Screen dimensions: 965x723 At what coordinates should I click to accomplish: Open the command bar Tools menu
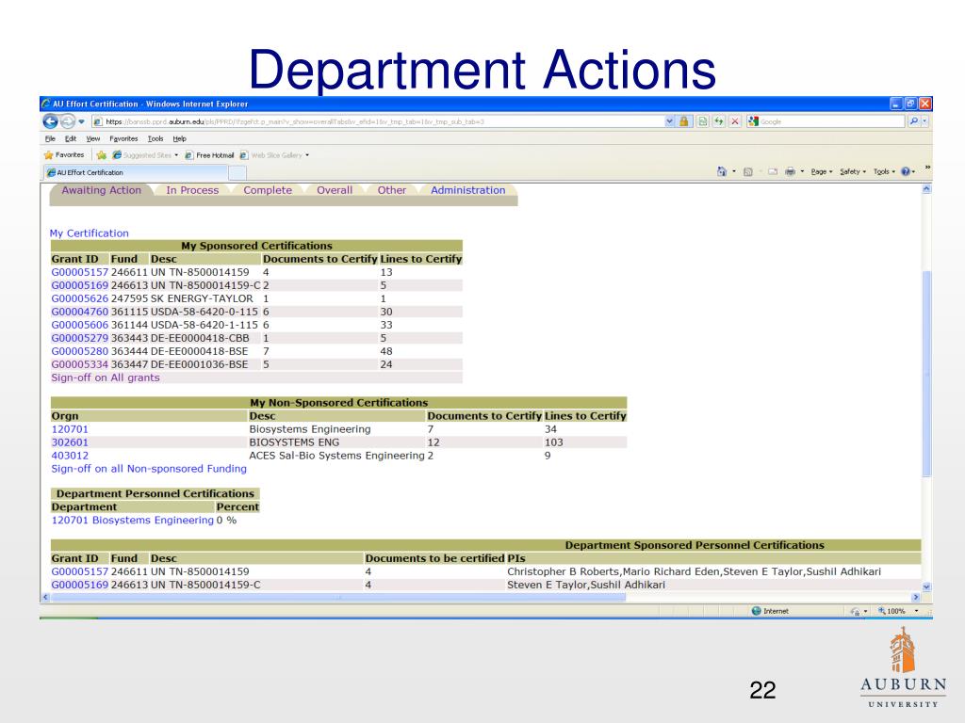click(x=884, y=171)
